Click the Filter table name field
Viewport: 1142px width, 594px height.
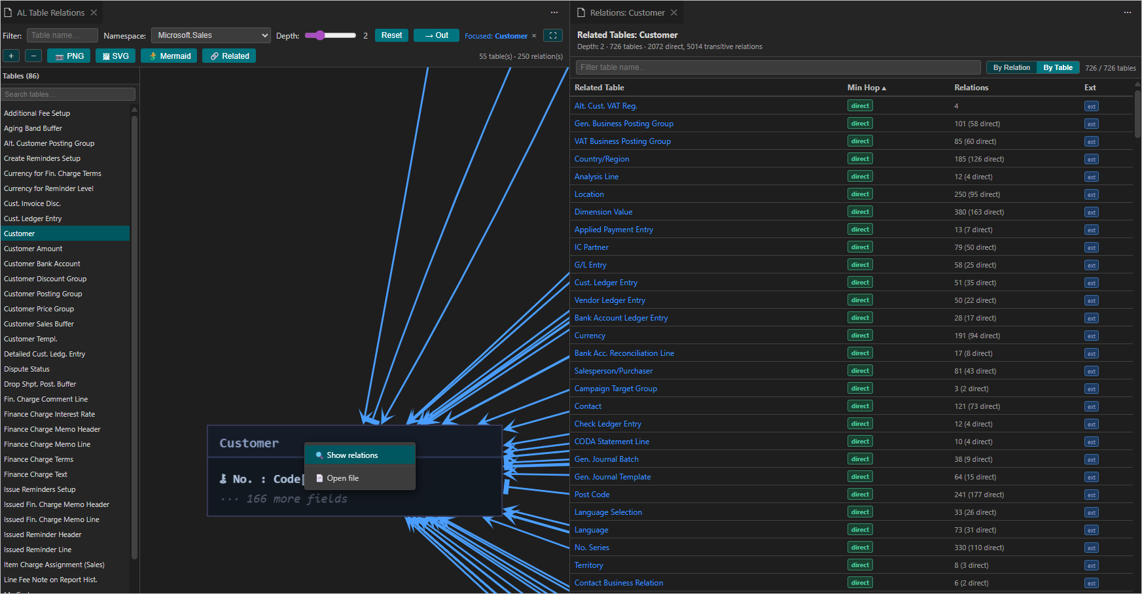pos(62,35)
